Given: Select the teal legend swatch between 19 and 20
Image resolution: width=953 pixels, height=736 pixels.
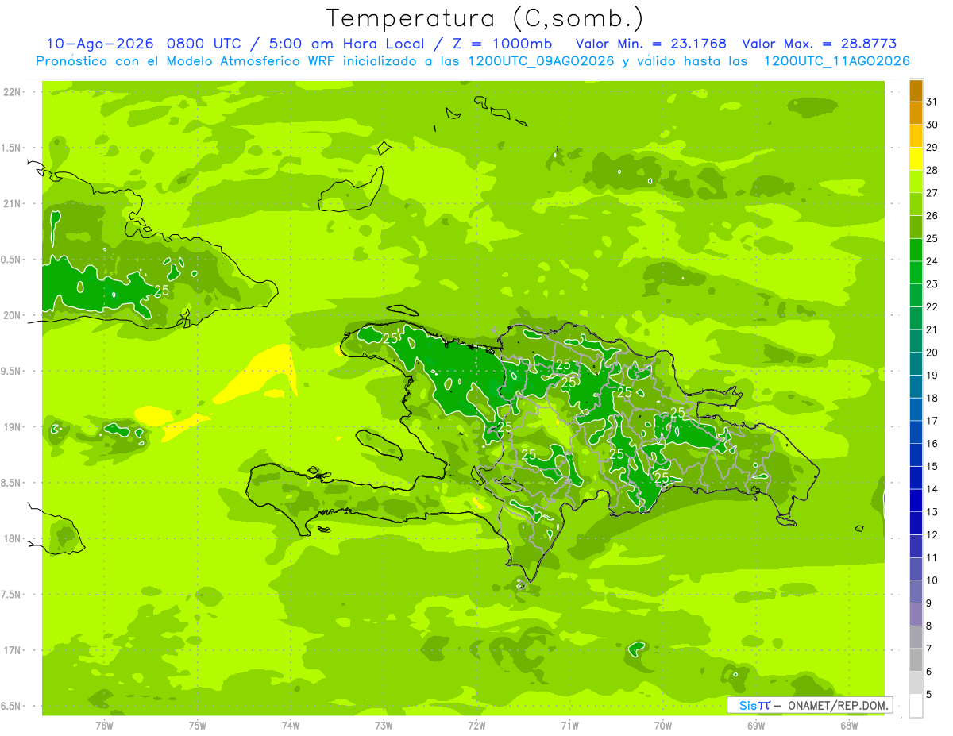Looking at the screenshot, I should 916,364.
